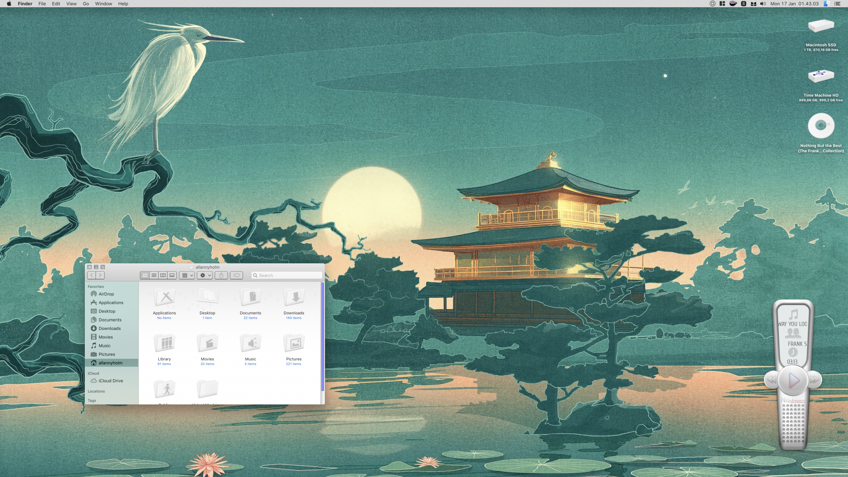Viewport: 848px width, 477px height.
Task: Open Notification Center list icon
Action: [837, 4]
